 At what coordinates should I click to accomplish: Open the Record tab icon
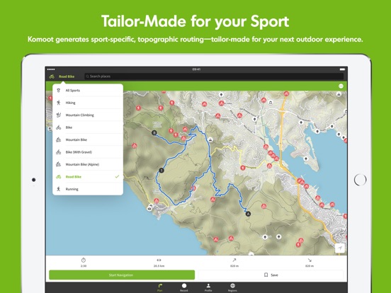point(184,287)
